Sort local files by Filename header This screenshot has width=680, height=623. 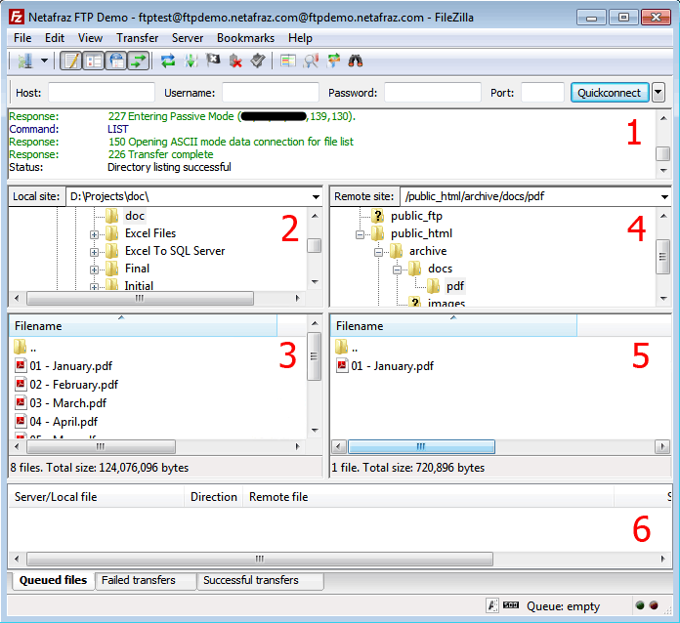[143, 326]
